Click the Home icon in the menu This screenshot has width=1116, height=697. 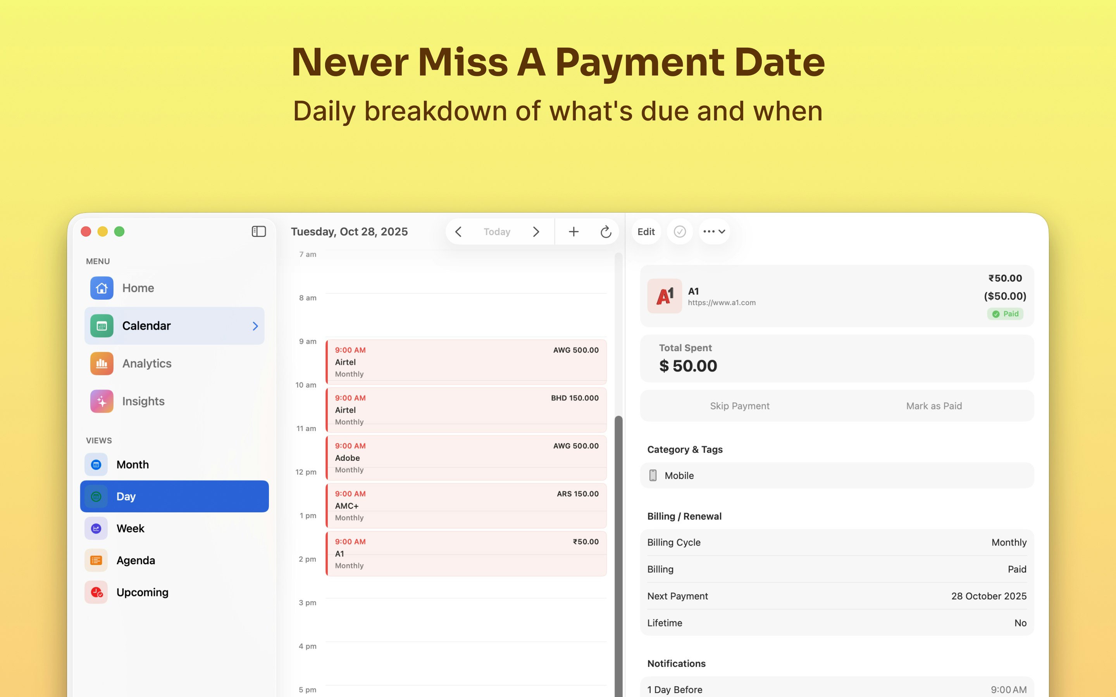[x=102, y=288]
